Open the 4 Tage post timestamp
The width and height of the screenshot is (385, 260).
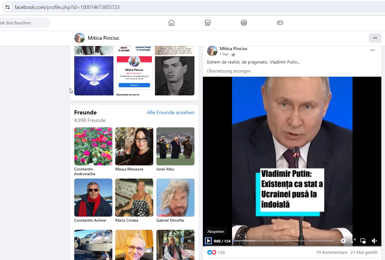[224, 54]
